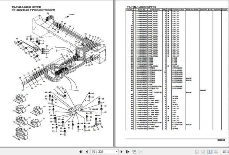
Task: Go to the next page
Action: coord(121,152)
